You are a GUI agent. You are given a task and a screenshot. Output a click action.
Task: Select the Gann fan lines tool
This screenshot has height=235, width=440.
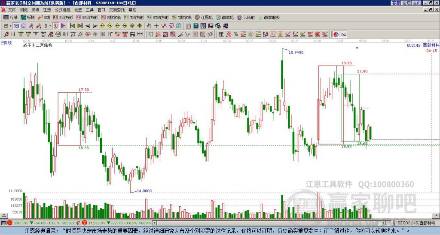[158, 34]
